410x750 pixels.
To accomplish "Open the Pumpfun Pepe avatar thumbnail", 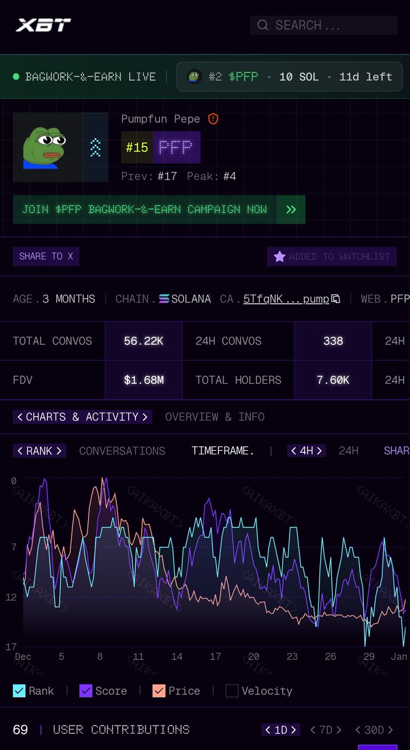I will 48,147.
